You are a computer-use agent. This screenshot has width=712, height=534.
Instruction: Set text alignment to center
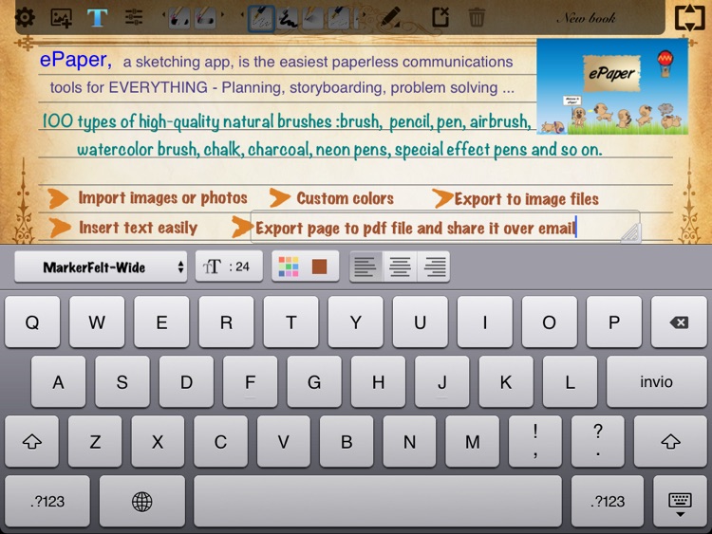400,267
